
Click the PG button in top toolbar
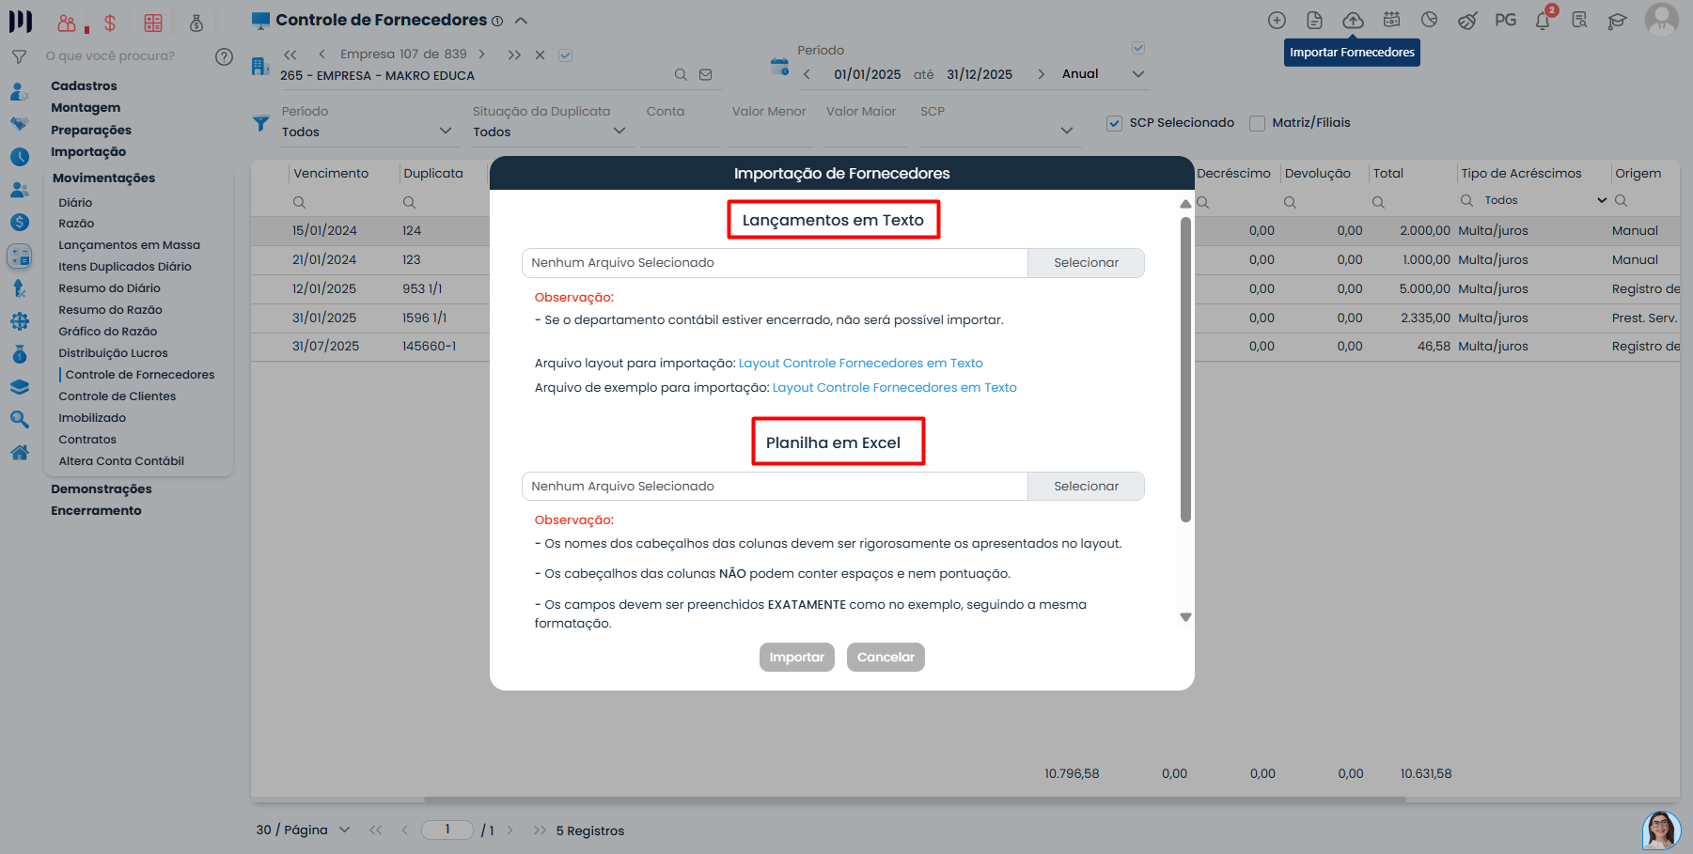1505,20
